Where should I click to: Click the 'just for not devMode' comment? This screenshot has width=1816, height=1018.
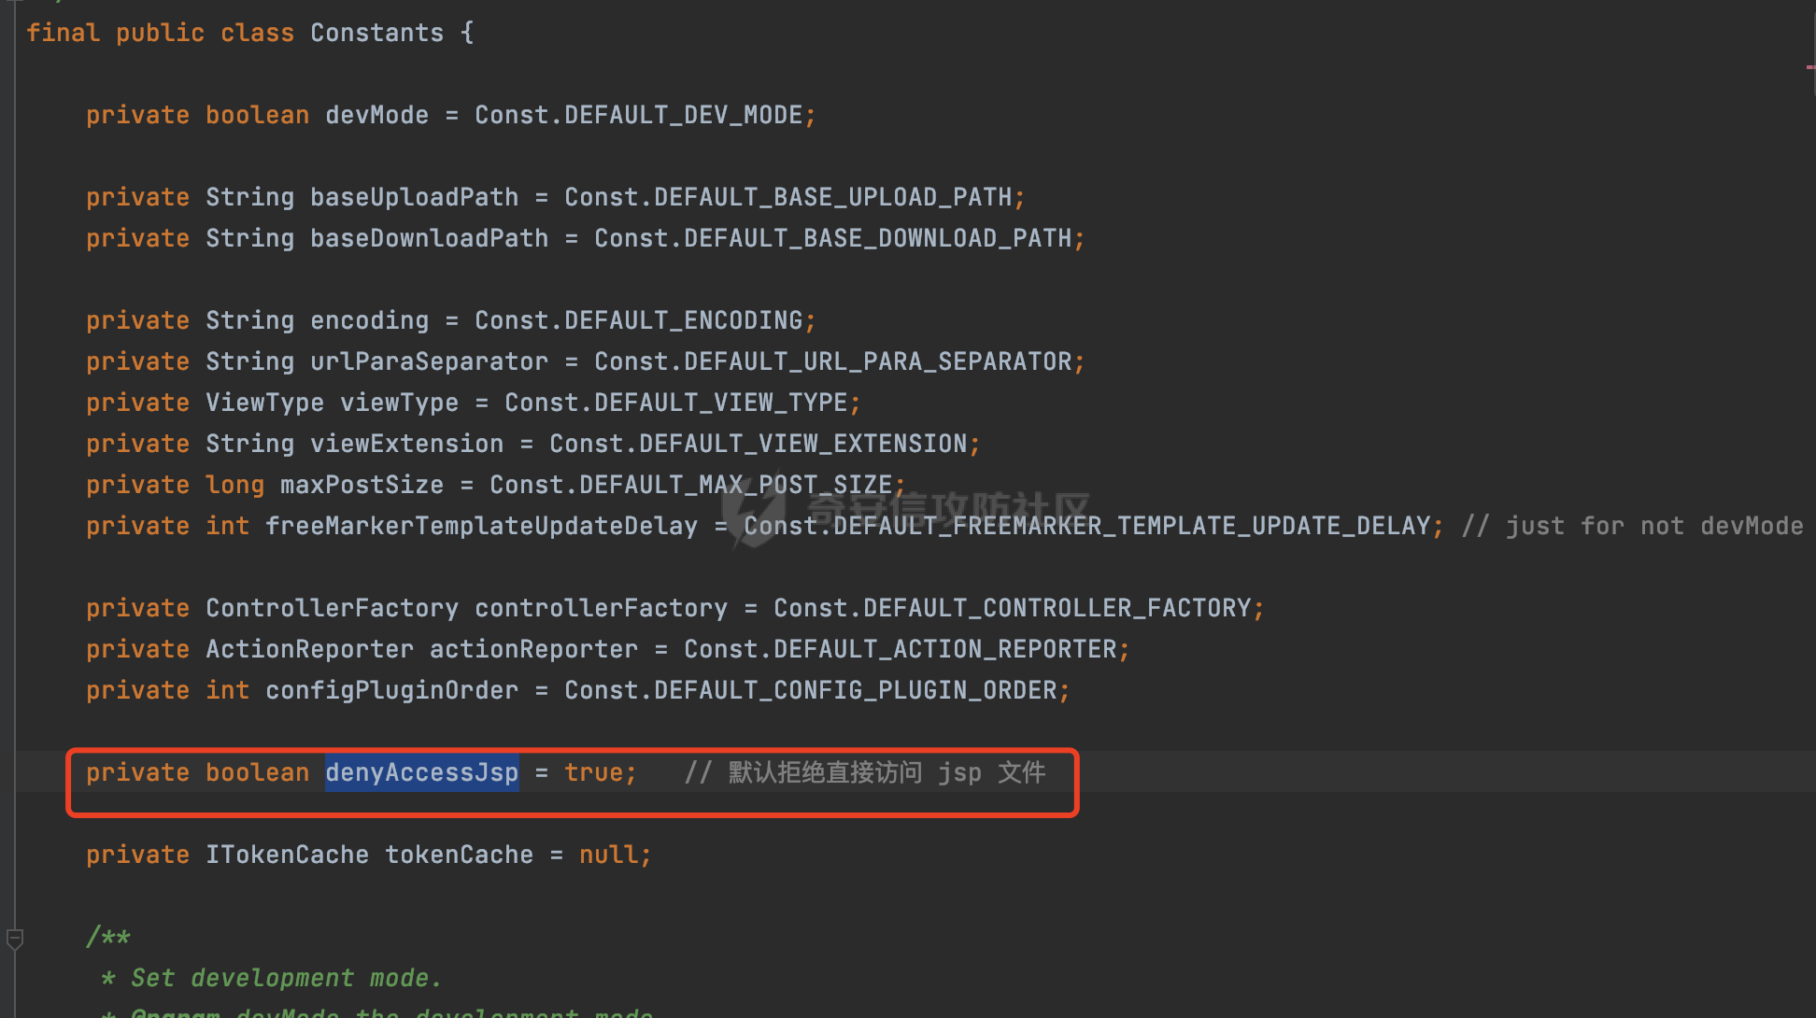coord(1633,526)
